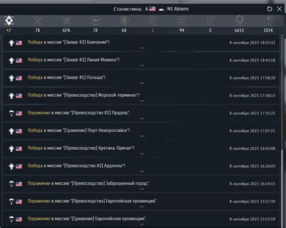Screen dimensions: 286x228
Task: Open the Морской терминал victory entry
Action: [x=141, y=96]
